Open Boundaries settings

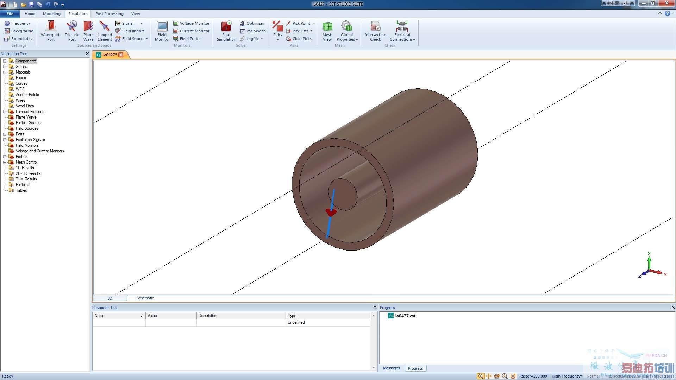[18, 39]
